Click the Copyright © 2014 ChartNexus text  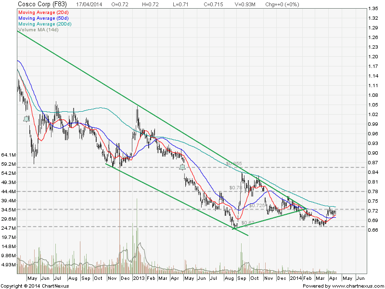tap(35, 286)
